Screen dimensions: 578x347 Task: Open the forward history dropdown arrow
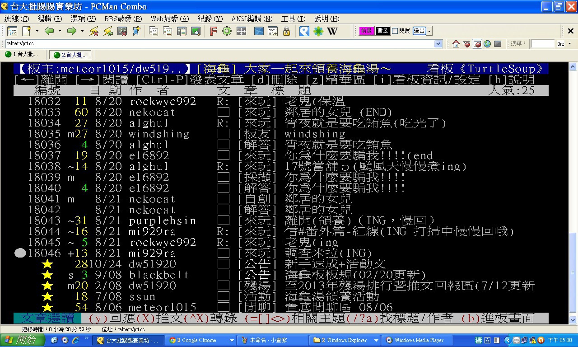point(82,31)
